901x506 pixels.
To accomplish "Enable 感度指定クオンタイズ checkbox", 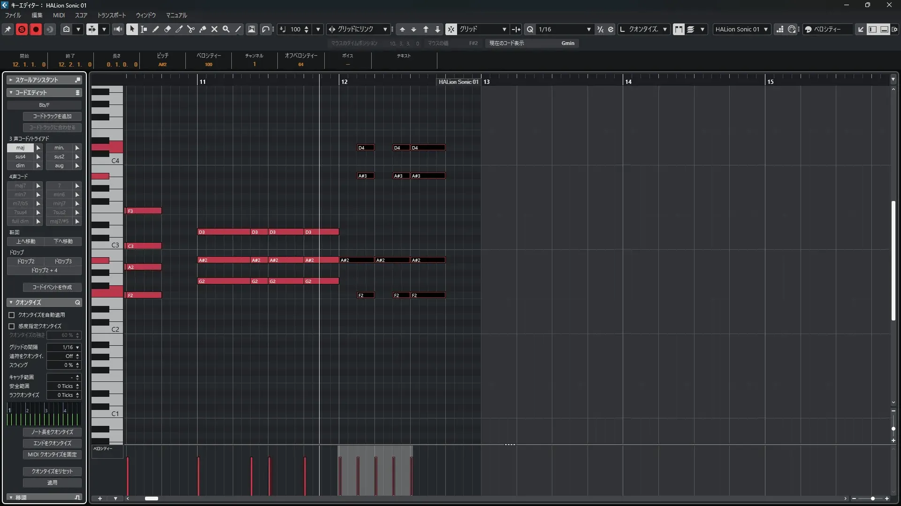I will (12, 326).
